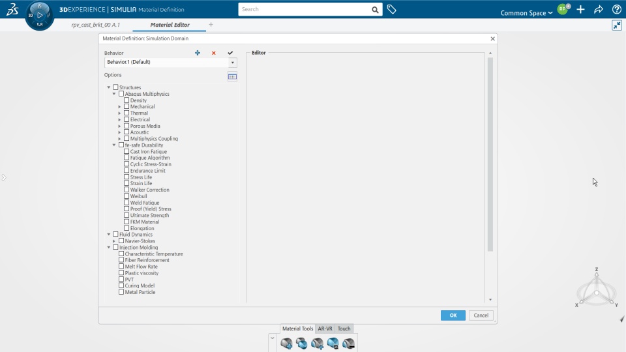Toggle the bottom toolbar collapse chevron
Image resolution: width=626 pixels, height=352 pixels.
(273, 338)
